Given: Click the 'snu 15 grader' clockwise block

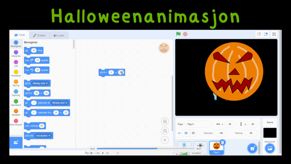Looking at the screenshot, I should pos(37,60).
